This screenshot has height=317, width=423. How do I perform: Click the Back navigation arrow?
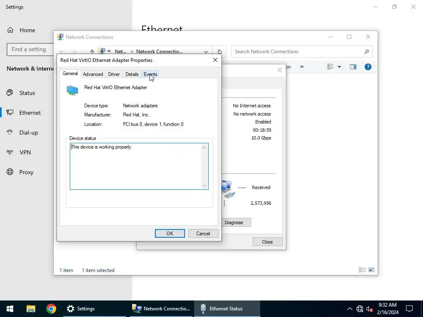pyautogui.click(x=62, y=52)
